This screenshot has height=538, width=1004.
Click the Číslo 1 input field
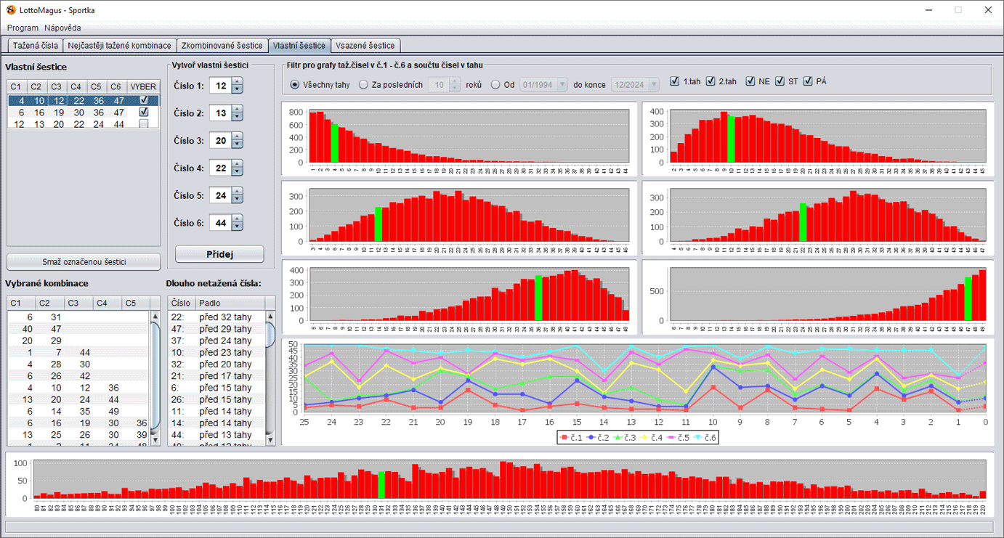click(x=221, y=86)
